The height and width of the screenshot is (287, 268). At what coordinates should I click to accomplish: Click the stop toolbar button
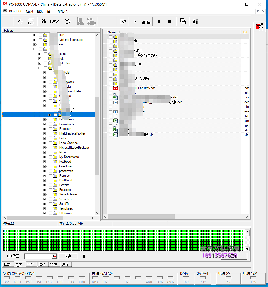tap(170, 22)
